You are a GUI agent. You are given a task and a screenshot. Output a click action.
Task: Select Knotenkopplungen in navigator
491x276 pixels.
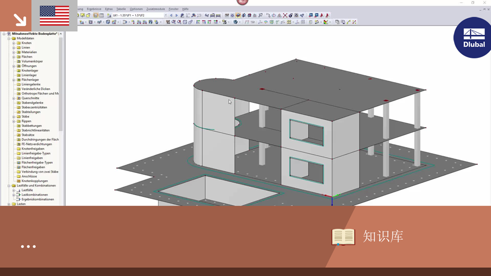[x=35, y=181]
